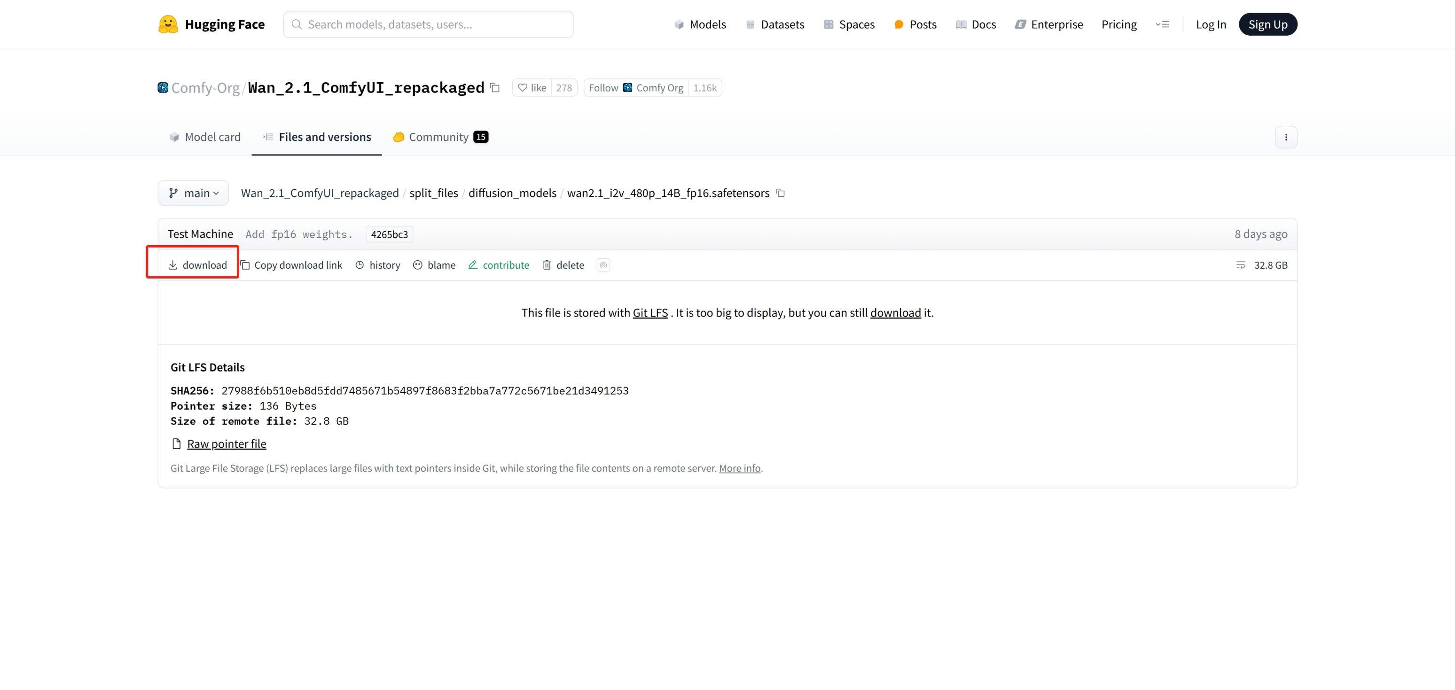Click the small scan icon after delete
Viewport: 1455px width, 690px height.
pos(602,265)
